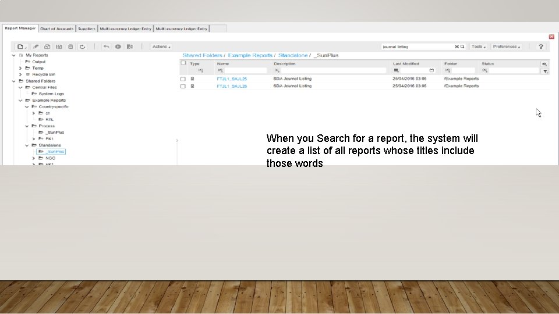Click the Description filter operator icon
This screenshot has width=559, height=314.
point(277,70)
